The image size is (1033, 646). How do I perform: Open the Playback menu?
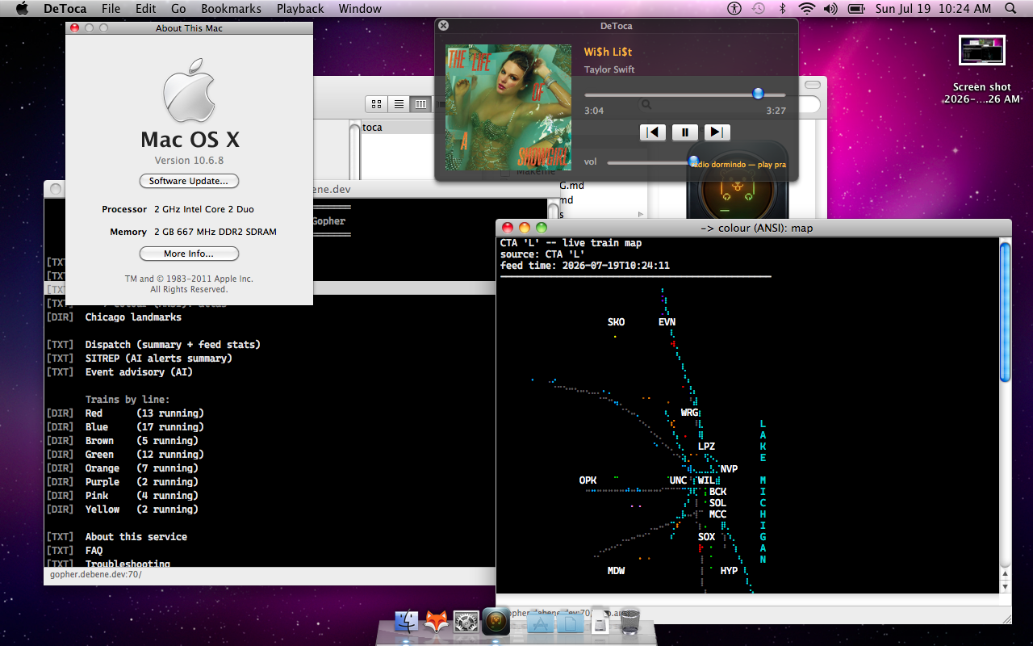300,9
